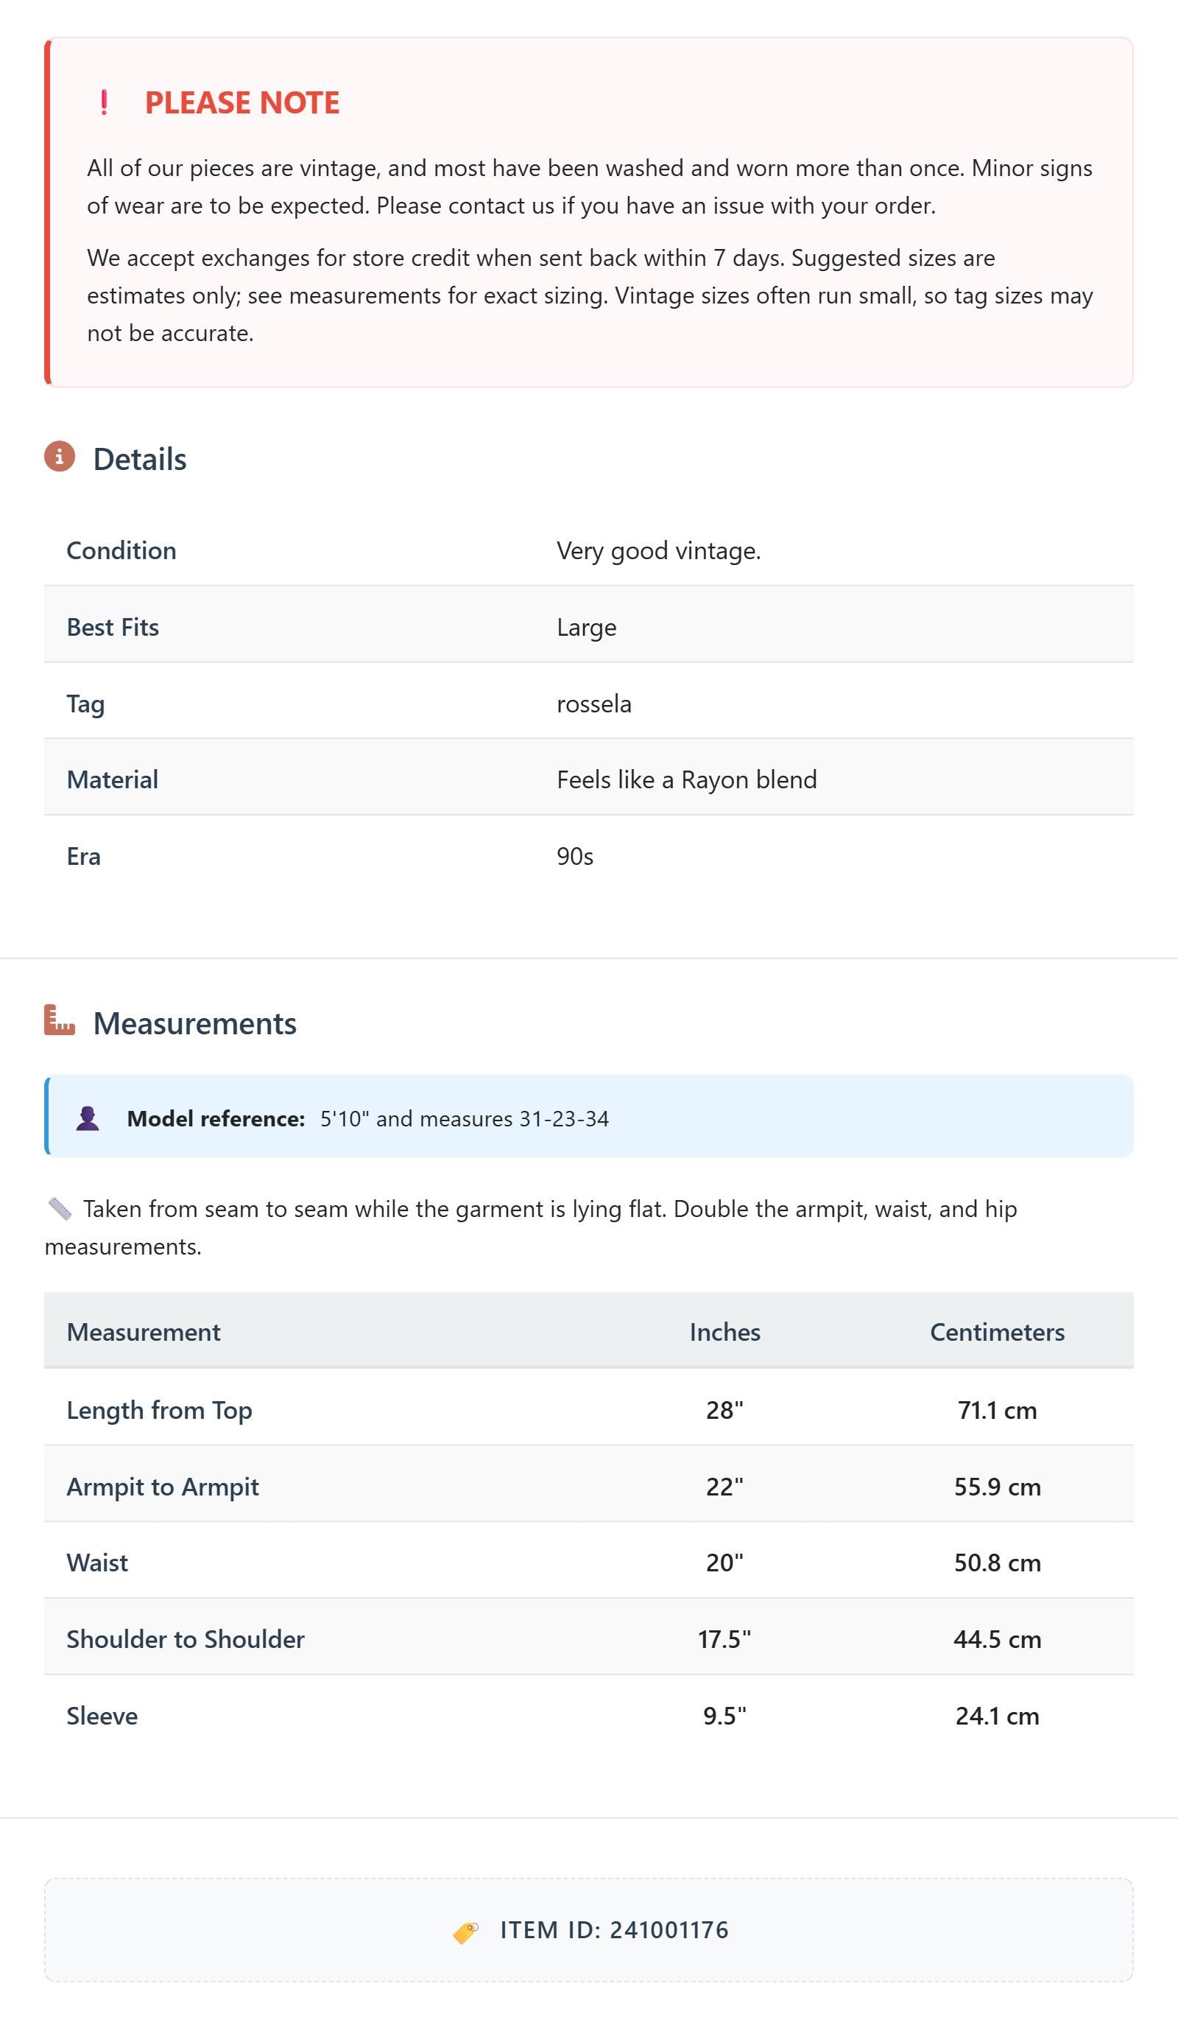Click the Measurement column header
Screen dimensions: 1178x2020
tap(144, 1331)
